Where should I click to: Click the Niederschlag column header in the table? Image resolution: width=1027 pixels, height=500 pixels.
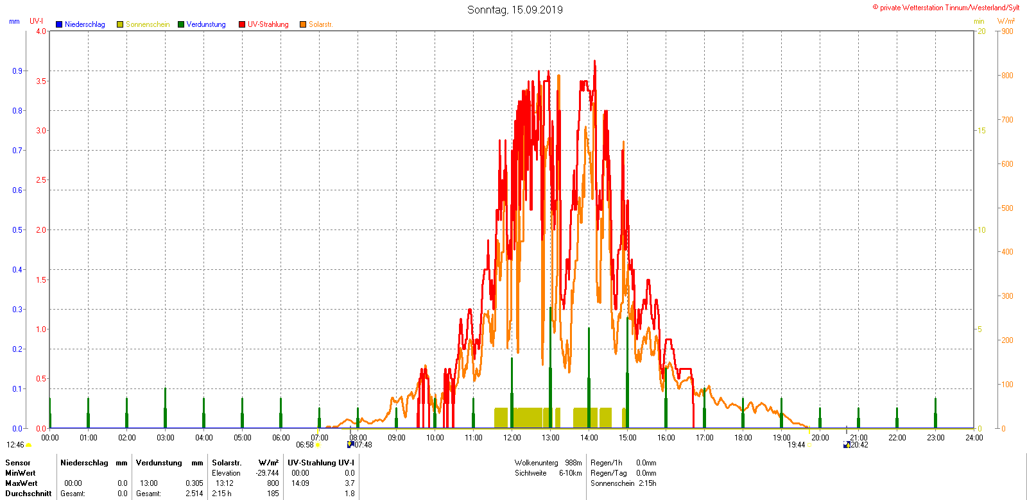click(x=84, y=463)
